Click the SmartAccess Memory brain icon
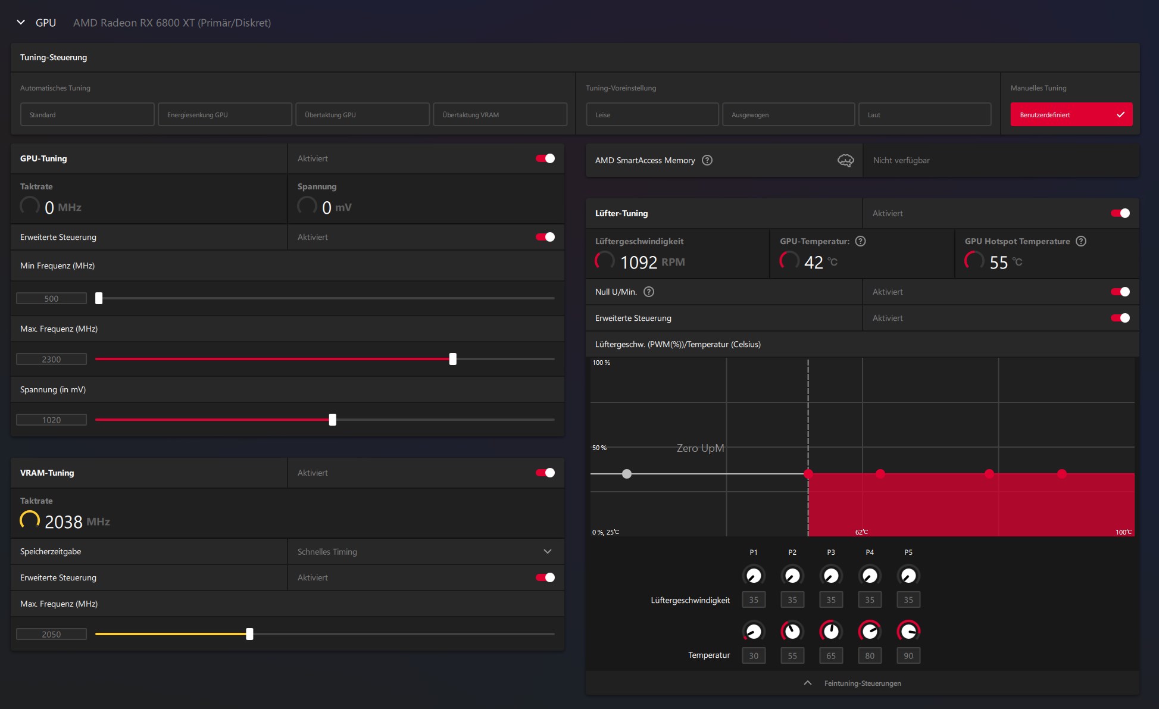Image resolution: width=1159 pixels, height=709 pixels. (845, 160)
